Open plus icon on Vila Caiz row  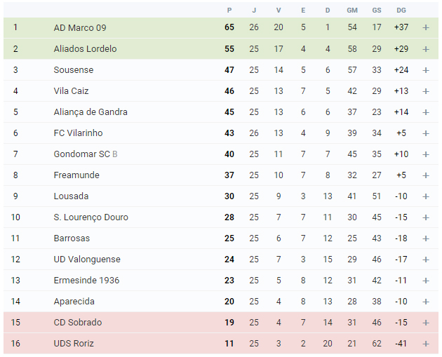click(x=426, y=91)
